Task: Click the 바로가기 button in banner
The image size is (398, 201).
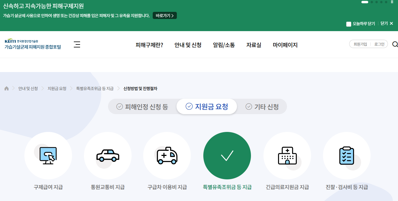Action: 165,15
